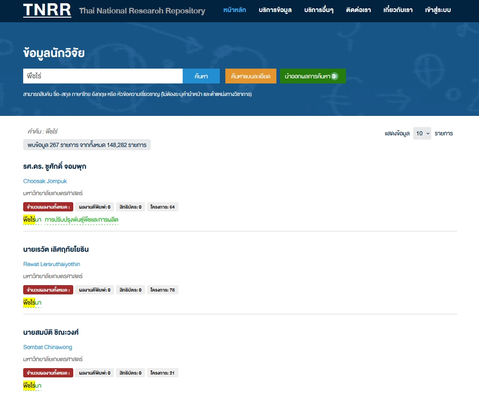The image size is (479, 395).
Task: Open the บริการอื่นๆ menu
Action: (319, 10)
